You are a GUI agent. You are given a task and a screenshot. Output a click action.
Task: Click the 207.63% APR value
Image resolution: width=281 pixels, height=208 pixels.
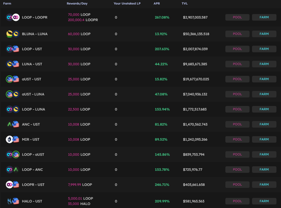162,49
